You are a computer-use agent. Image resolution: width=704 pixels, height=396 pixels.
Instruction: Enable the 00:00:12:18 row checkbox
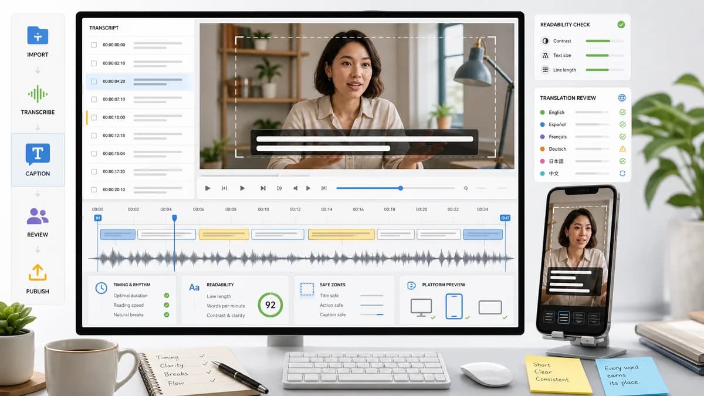(94, 136)
